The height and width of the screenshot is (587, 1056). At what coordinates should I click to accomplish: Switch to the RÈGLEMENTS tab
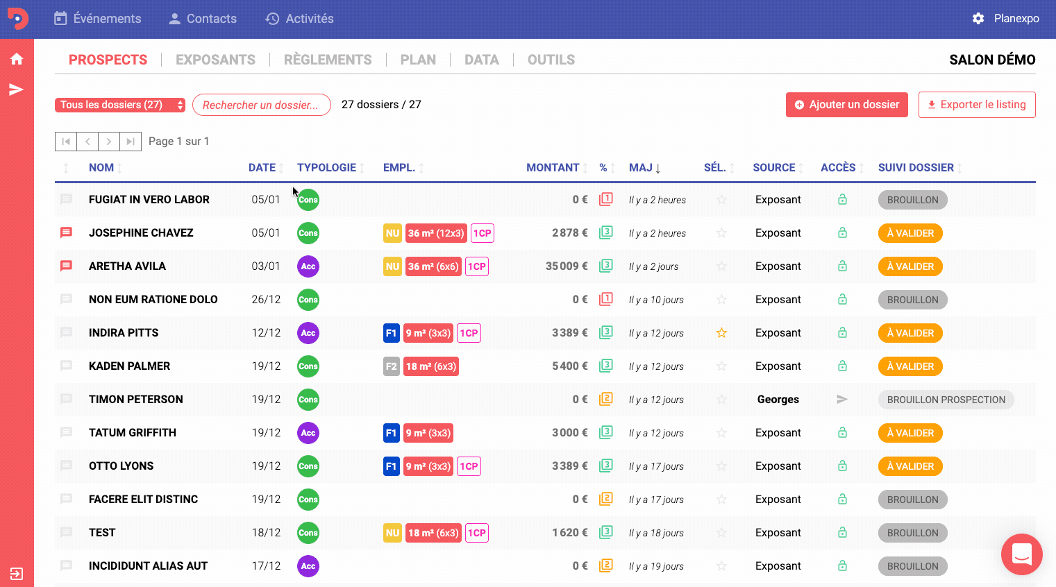(x=328, y=60)
